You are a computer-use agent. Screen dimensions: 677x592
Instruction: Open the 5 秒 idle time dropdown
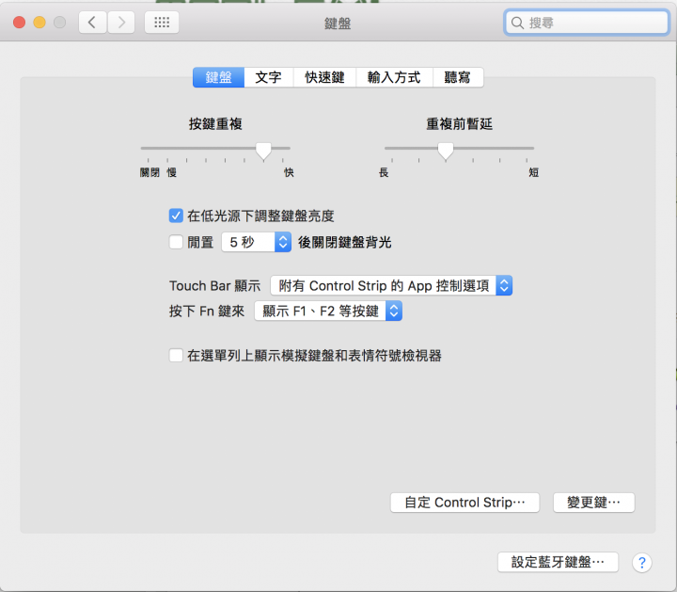[257, 242]
